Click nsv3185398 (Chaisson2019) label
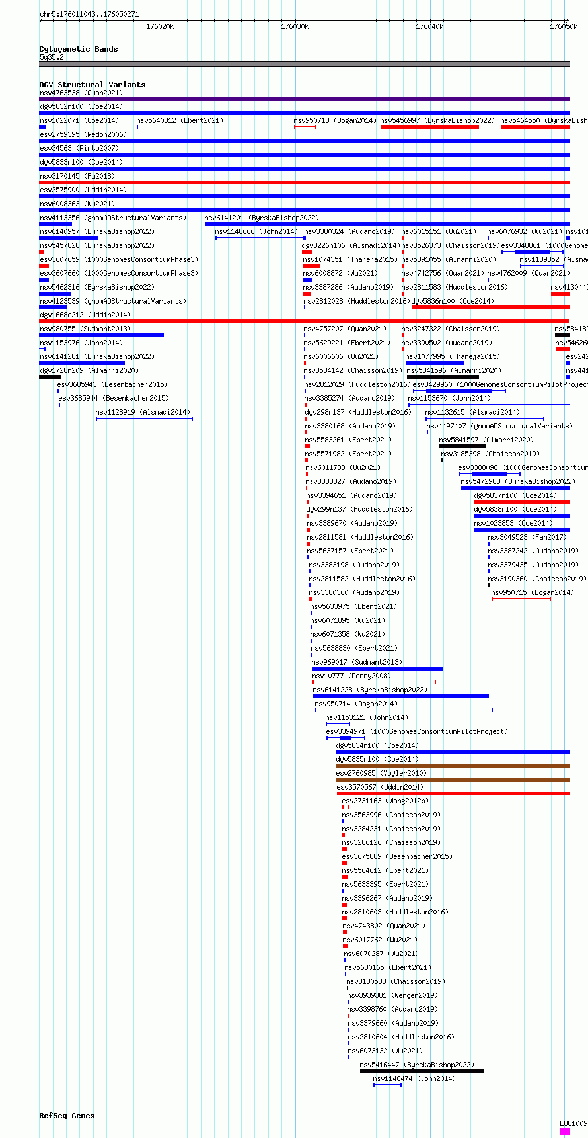The width and height of the screenshot is (588, 1138). click(490, 454)
